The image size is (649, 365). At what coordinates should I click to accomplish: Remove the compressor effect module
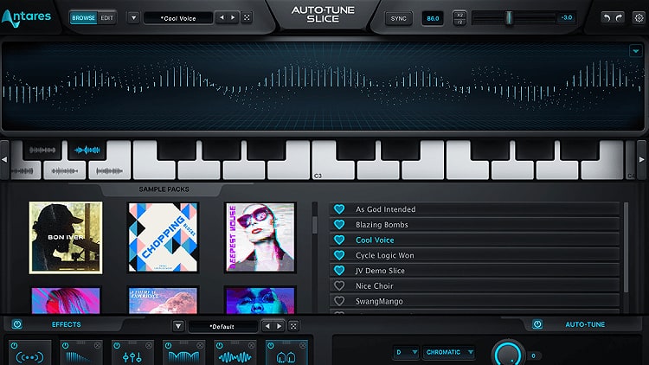point(200,345)
